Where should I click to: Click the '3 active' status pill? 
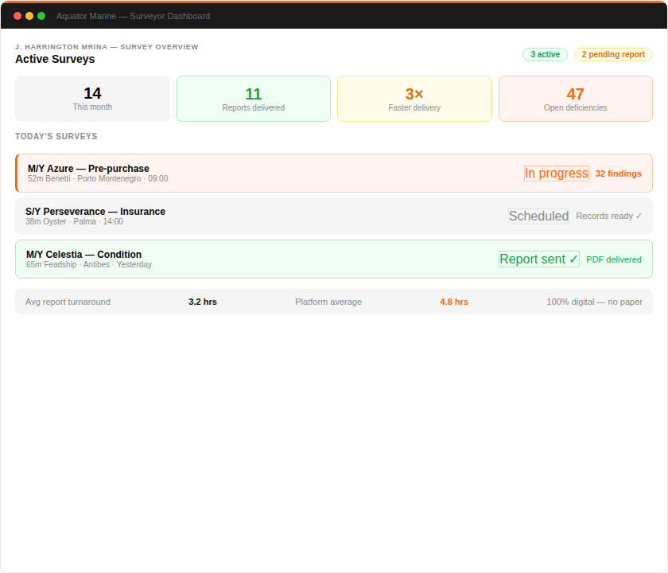point(545,55)
